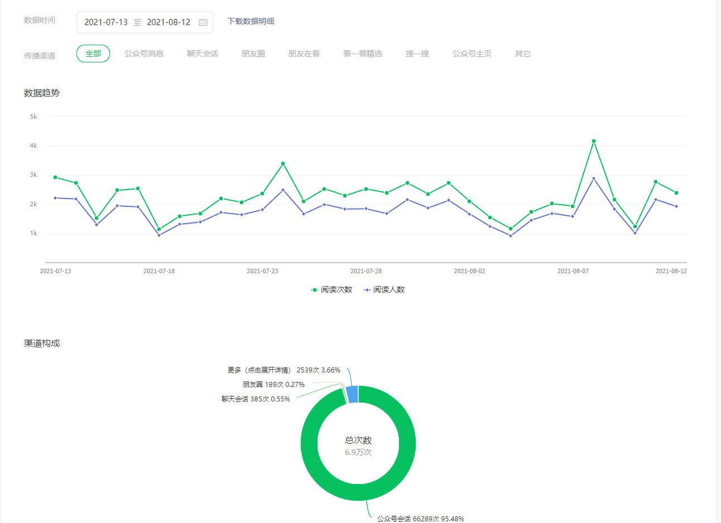Filter by 朋友圈 channel

tap(253, 54)
